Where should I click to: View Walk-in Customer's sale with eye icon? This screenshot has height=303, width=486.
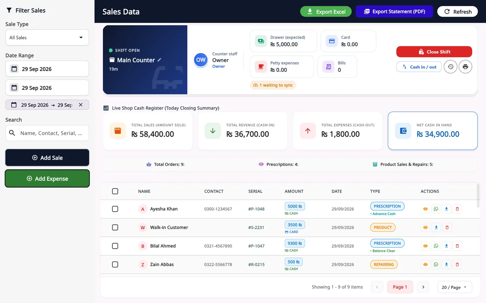(425, 227)
